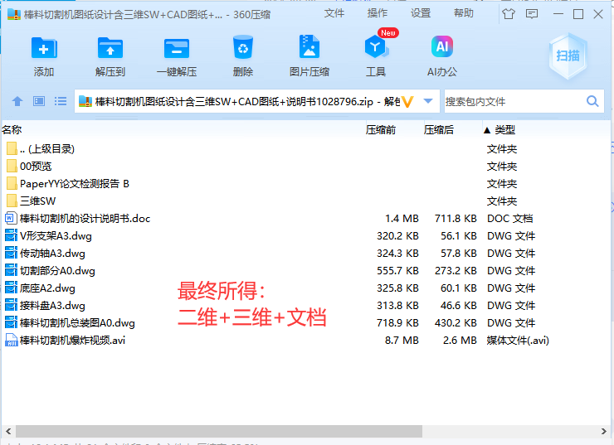614x445 pixels.
Task: Go up one directory with the arrow
Action: [17, 102]
